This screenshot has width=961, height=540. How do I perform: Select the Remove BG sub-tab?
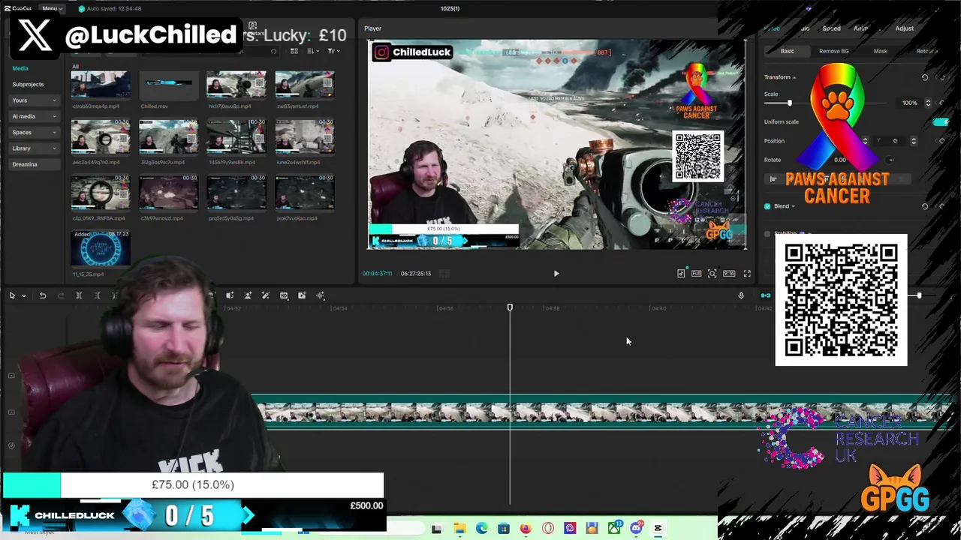pyautogui.click(x=834, y=51)
